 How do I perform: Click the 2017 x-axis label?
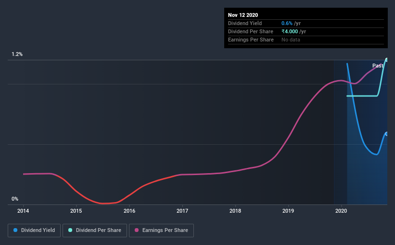pyautogui.click(x=182, y=211)
